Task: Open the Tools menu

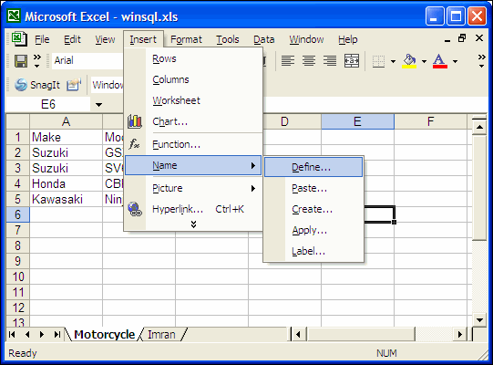Action: tap(228, 39)
